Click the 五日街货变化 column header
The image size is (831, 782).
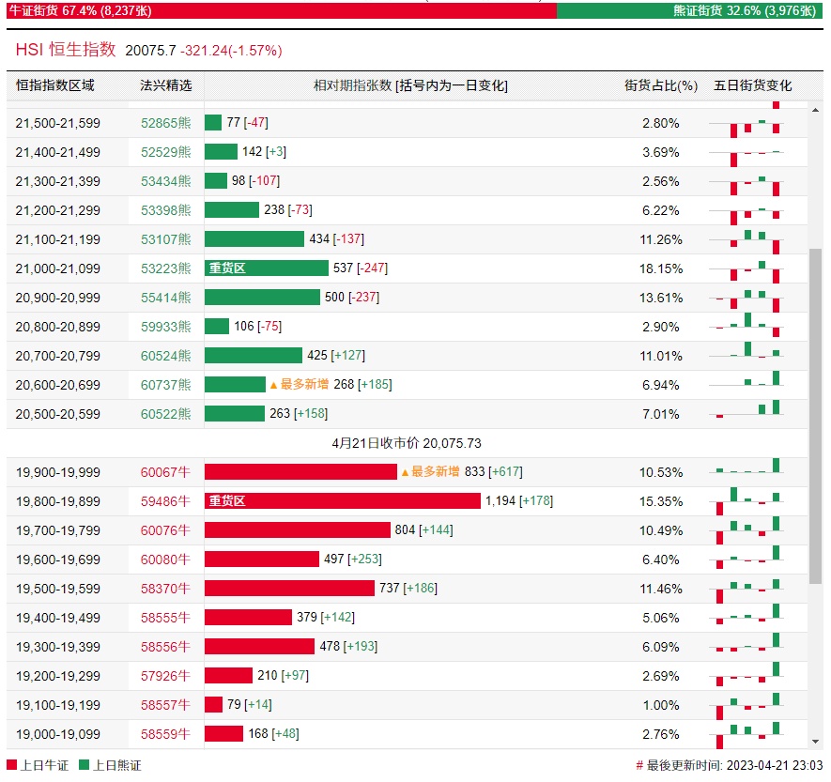click(752, 85)
